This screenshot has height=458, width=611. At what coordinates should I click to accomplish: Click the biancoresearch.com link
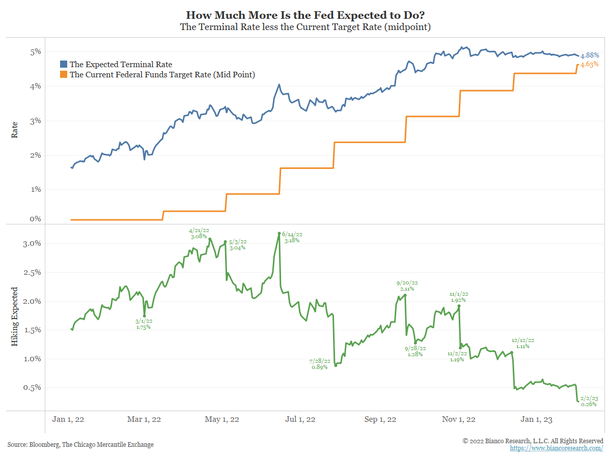point(557,448)
